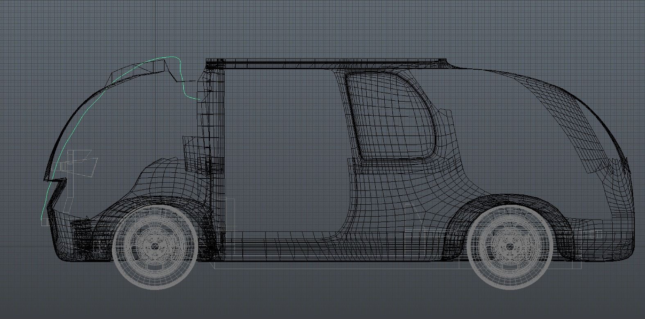Select the left wheel's center hub
This screenshot has height=319, width=645.
click(x=155, y=246)
